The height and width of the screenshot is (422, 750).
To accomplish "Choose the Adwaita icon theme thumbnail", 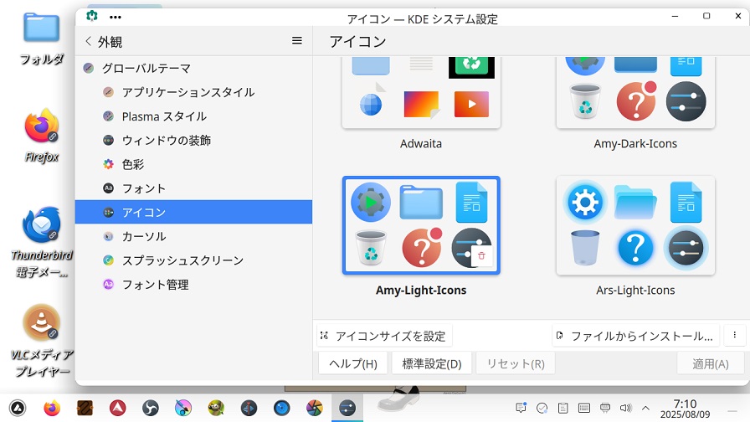I will tap(421, 92).
